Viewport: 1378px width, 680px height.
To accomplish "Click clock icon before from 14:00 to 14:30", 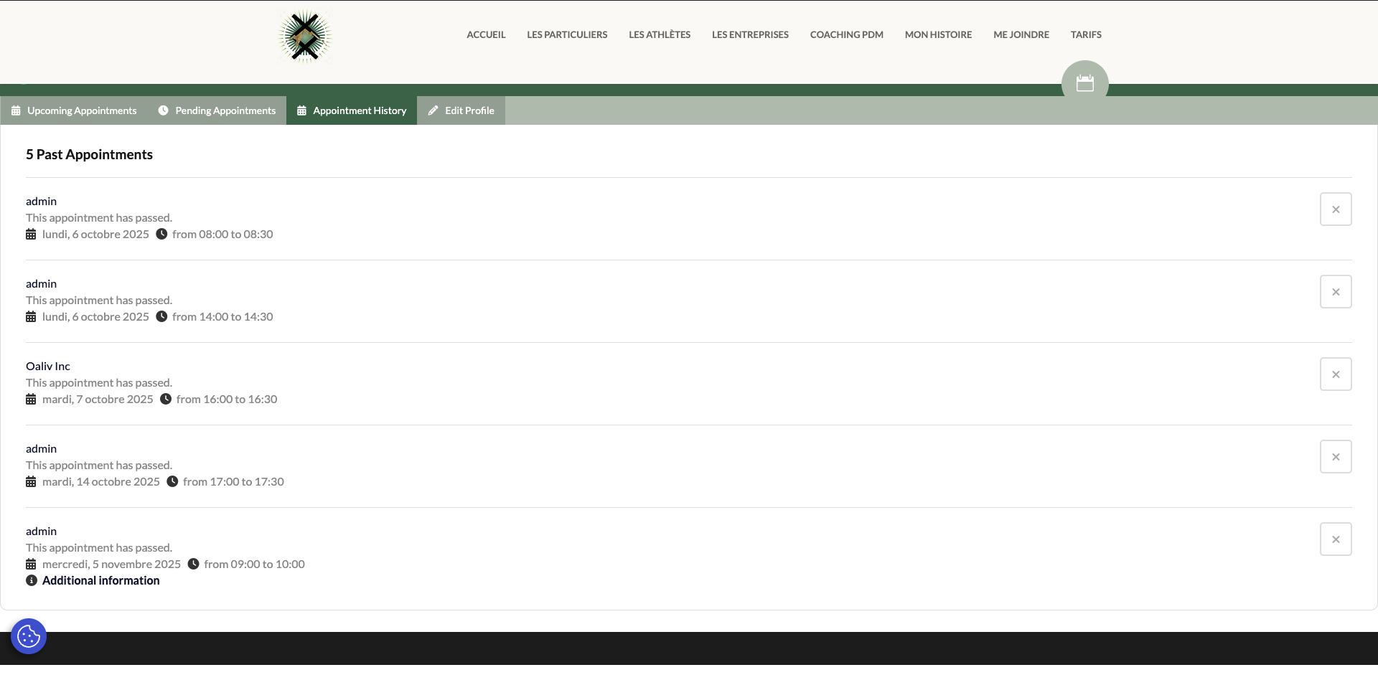I will [x=161, y=316].
